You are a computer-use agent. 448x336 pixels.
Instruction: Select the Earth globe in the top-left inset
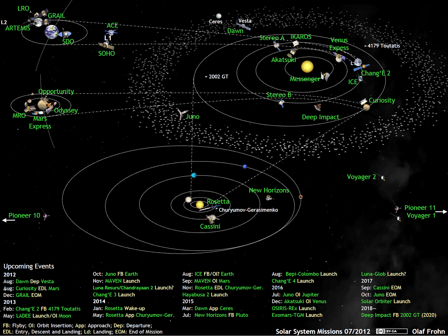point(51,32)
